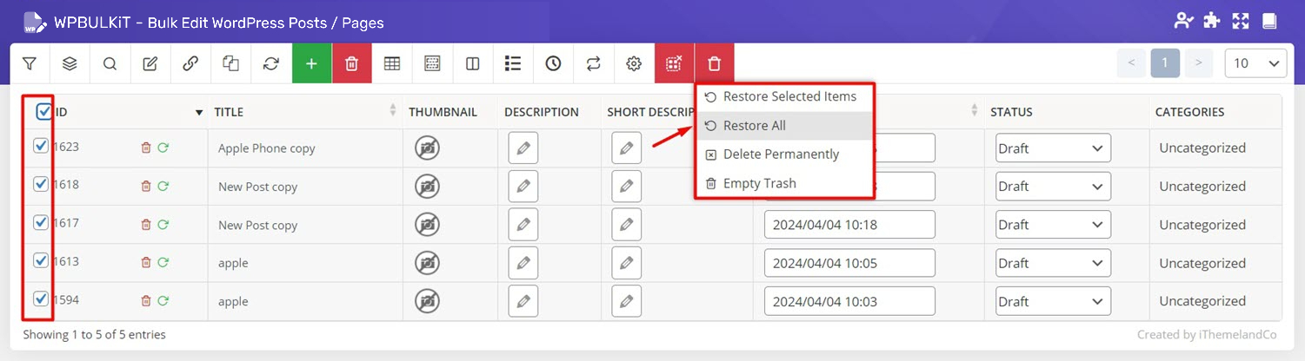Click the repeat arrows toolbar icon
The image size is (1305, 361).
(594, 63)
